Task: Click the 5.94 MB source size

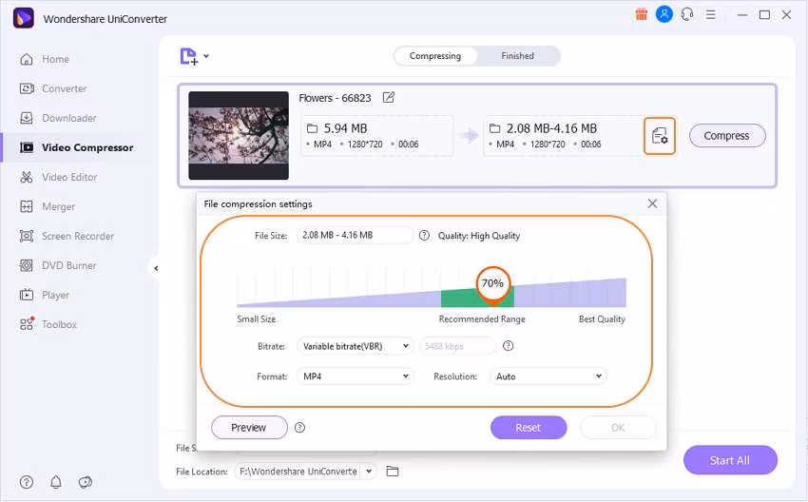Action: pos(345,128)
